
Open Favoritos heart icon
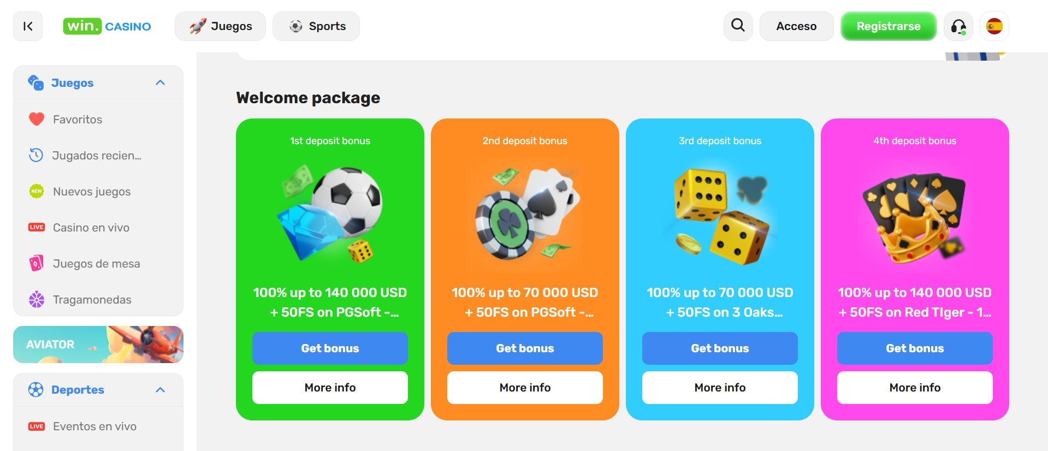(37, 119)
